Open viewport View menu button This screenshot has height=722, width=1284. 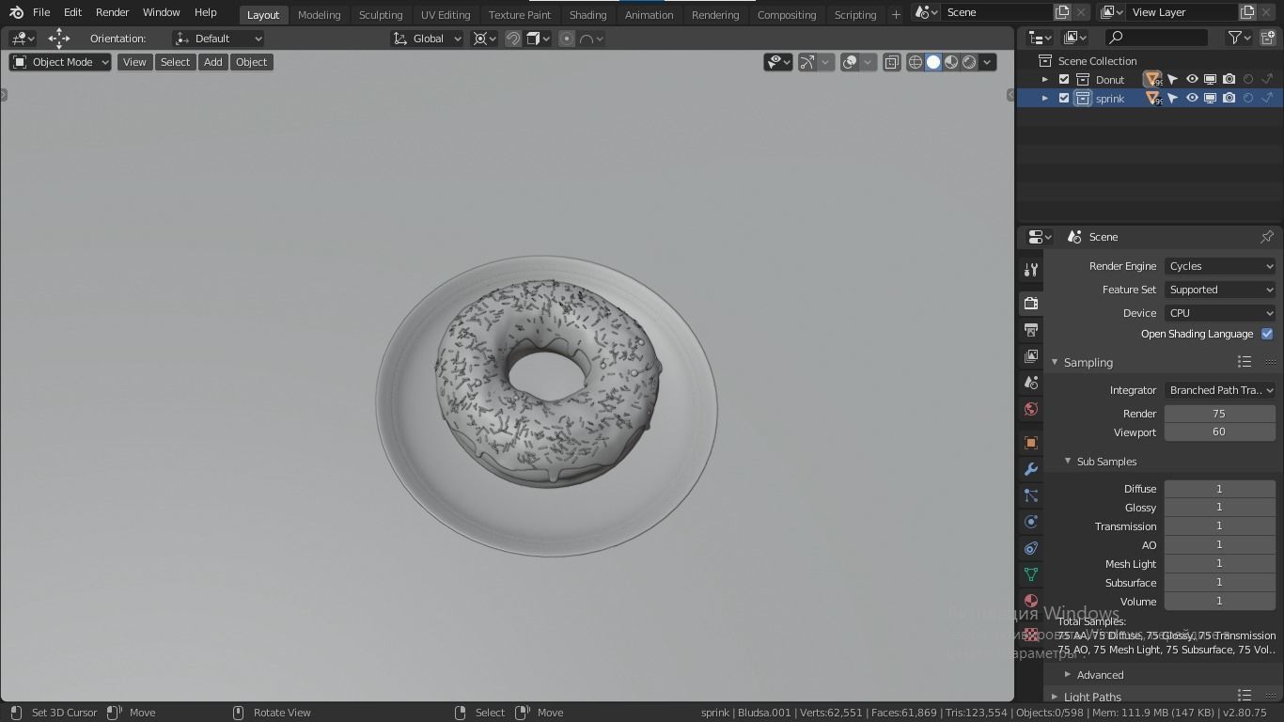tap(134, 62)
